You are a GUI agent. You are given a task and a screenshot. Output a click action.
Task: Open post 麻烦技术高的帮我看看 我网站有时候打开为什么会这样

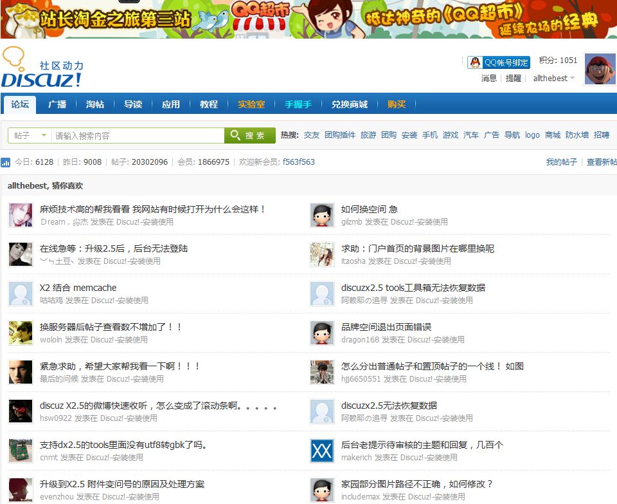tap(152, 209)
